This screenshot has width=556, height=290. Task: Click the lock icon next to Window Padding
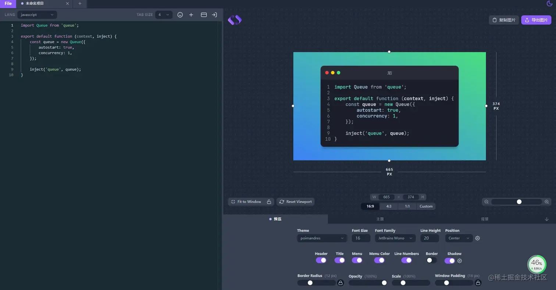478,283
